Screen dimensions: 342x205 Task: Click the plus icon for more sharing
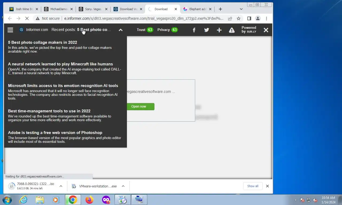pos(219,30)
